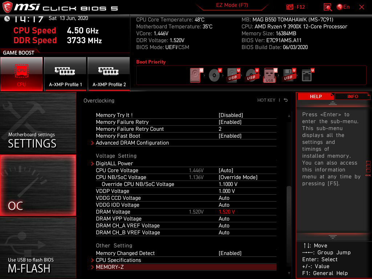Open the OC overclocking section
The width and height of the screenshot is (372, 279).
(38, 186)
